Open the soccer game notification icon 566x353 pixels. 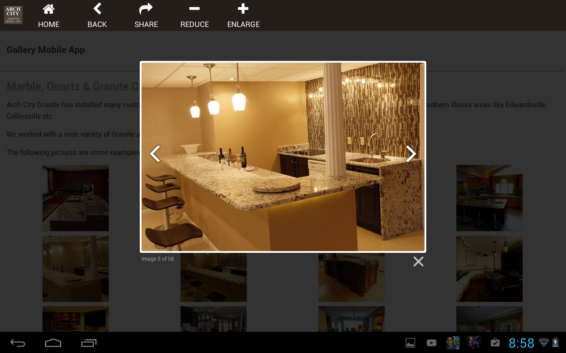[453, 343]
